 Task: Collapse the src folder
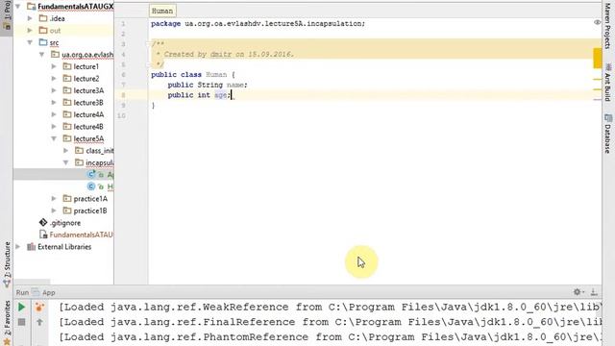tap(30, 42)
